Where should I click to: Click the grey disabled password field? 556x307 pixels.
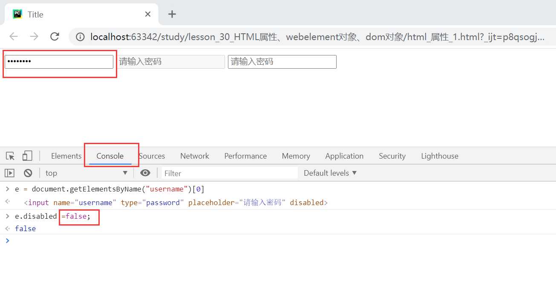(x=170, y=62)
